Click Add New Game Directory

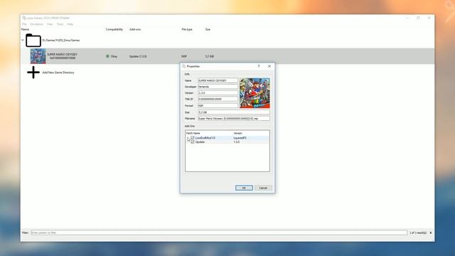click(58, 73)
